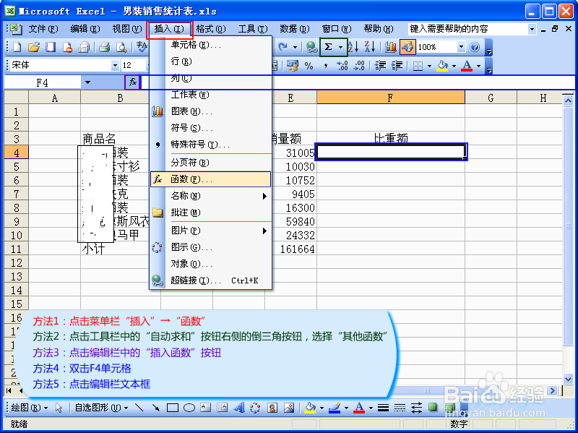Choose 分页符 from Insert menu
This screenshot has width=578, height=433.
pos(211,162)
